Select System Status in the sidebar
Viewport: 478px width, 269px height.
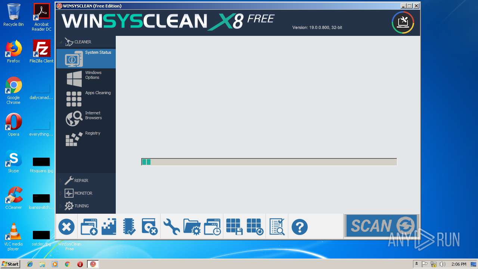click(86, 59)
